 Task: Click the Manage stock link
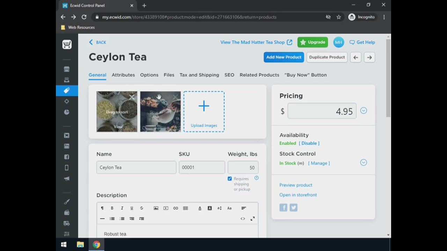pos(319,163)
